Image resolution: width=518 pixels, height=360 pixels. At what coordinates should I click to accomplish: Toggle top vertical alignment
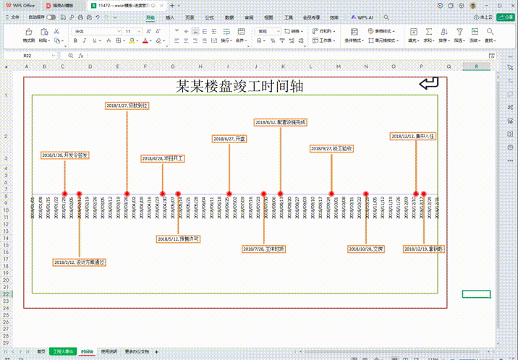pos(177,31)
